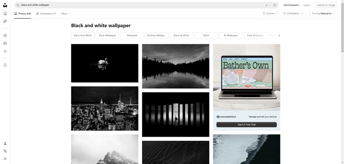Open the Illustrations pen icon in the sidebar
This screenshot has width=344, height=164.
[x=5, y=21]
